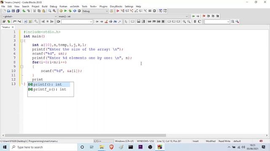The width and height of the screenshot is (270, 151).
Task: Click the Show target dialog icon beside Debug
Action: [x=111, y=11]
